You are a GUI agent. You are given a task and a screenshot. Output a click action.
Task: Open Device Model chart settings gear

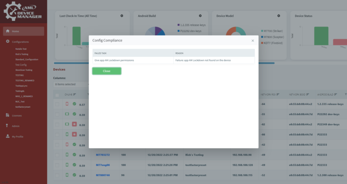tap(278, 16)
